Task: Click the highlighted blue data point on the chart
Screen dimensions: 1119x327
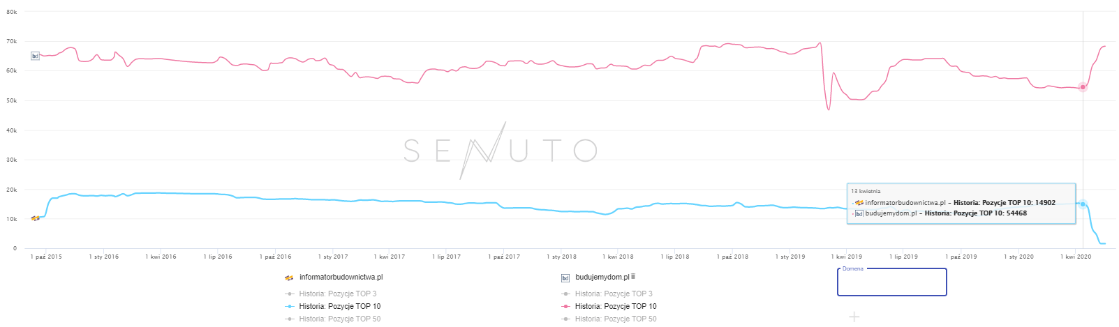Action: [x=1083, y=204]
